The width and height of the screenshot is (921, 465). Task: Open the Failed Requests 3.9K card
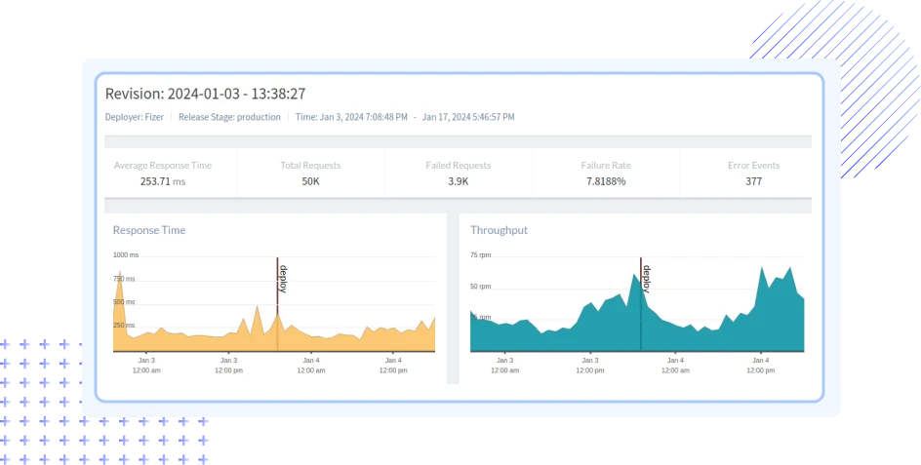(458, 173)
